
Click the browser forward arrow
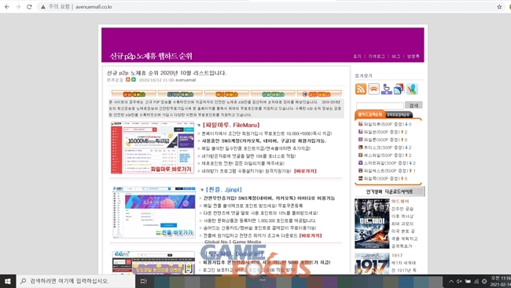point(18,7)
